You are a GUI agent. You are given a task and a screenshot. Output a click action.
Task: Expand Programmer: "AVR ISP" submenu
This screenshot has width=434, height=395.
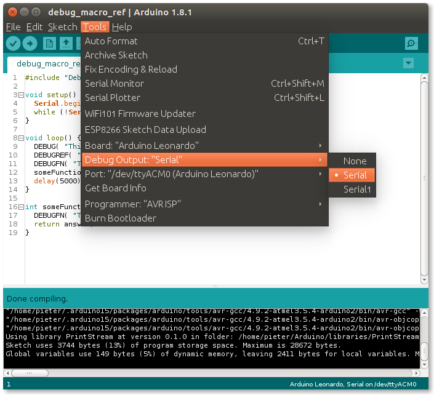coord(204,204)
